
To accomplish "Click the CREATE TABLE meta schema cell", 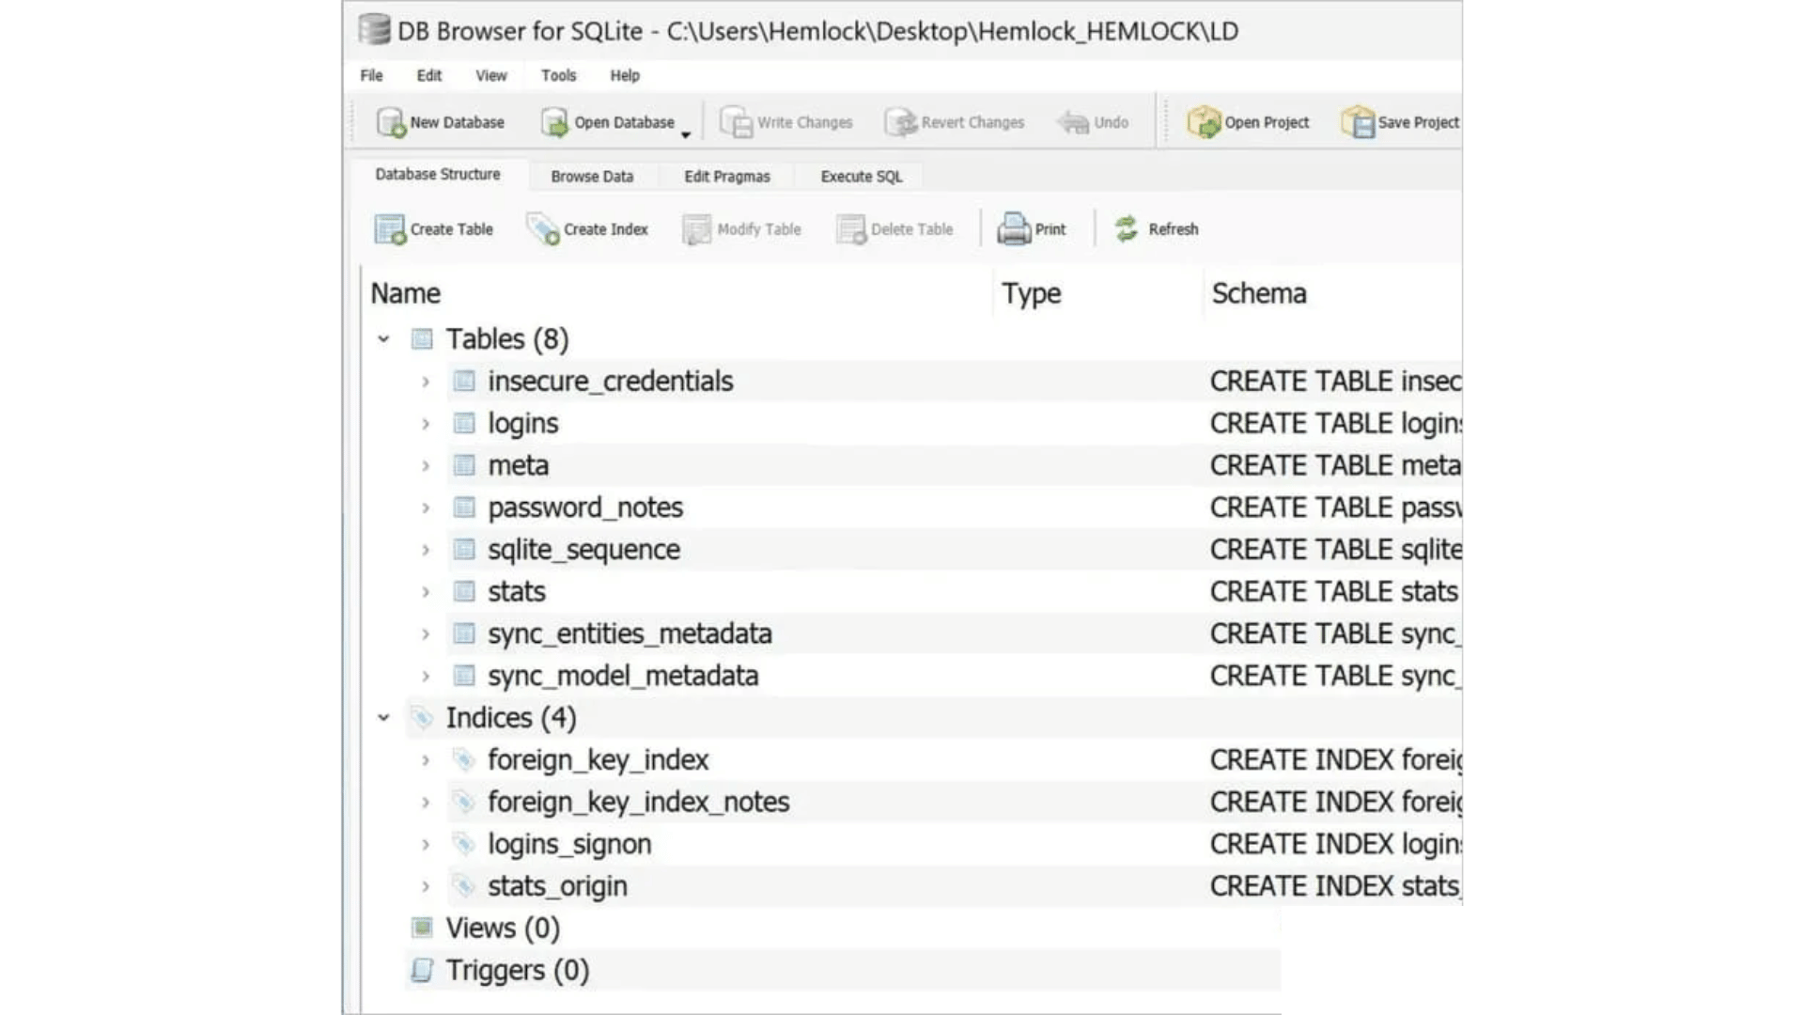I will pos(1335,465).
